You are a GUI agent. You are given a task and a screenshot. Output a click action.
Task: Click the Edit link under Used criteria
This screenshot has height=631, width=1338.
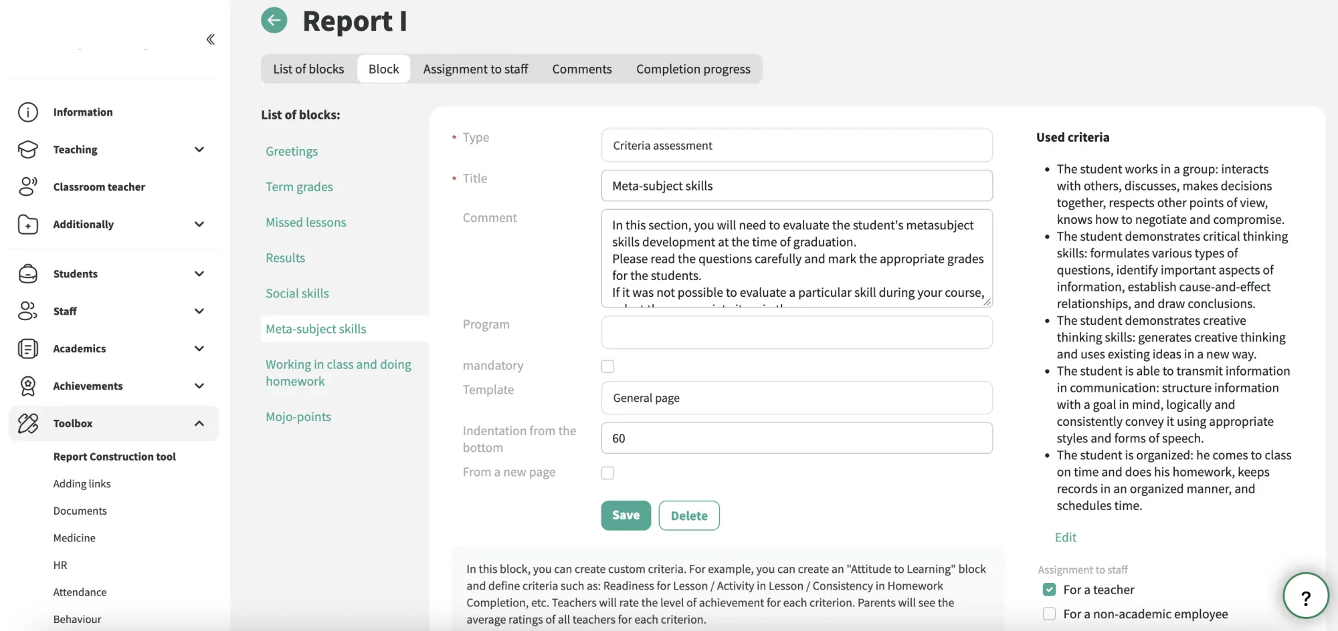[x=1065, y=537]
